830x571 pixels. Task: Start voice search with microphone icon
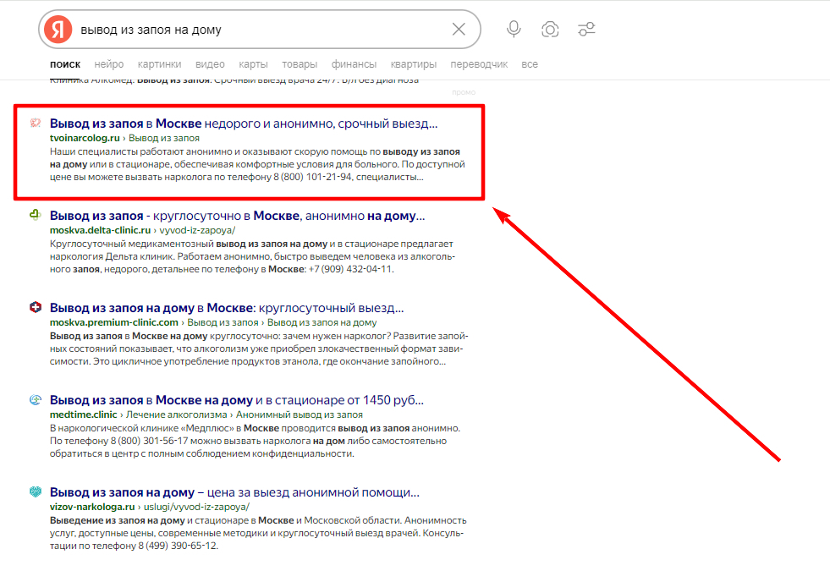click(x=514, y=30)
